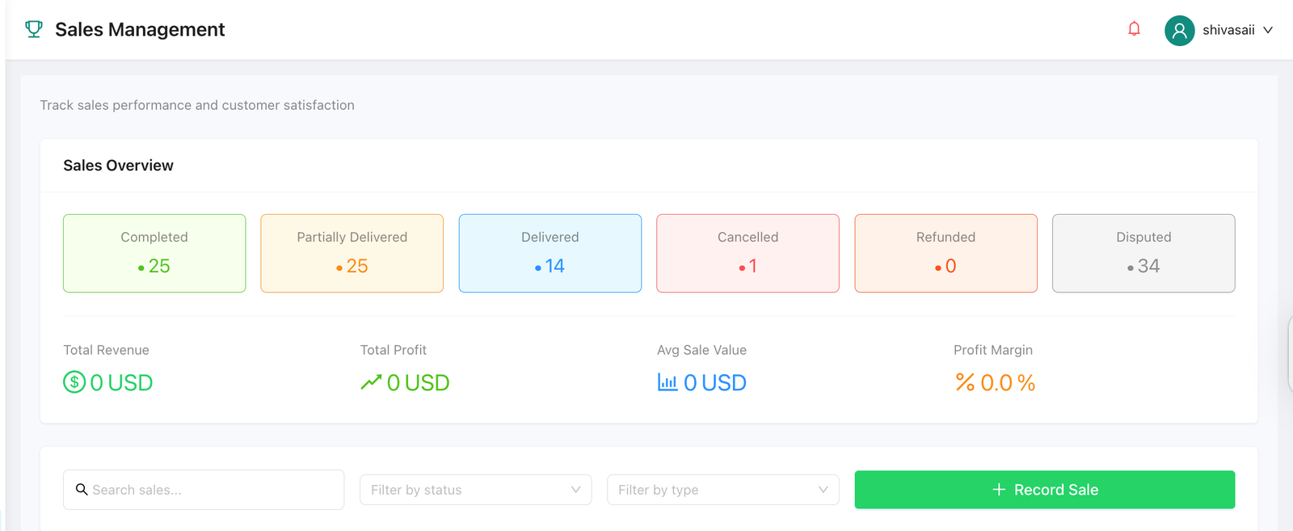Click the percent icon under Profit Margin
The height and width of the screenshot is (531, 1293).
click(965, 382)
